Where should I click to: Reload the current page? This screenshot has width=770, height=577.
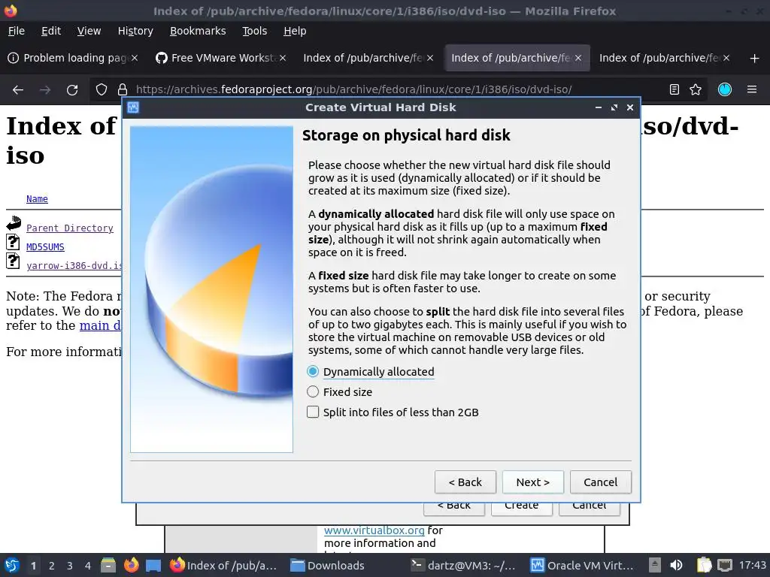[x=72, y=90]
